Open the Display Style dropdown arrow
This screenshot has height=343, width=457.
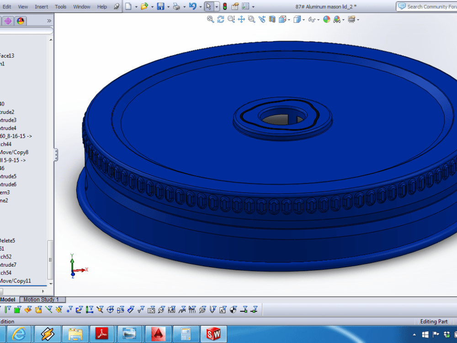[x=303, y=20]
